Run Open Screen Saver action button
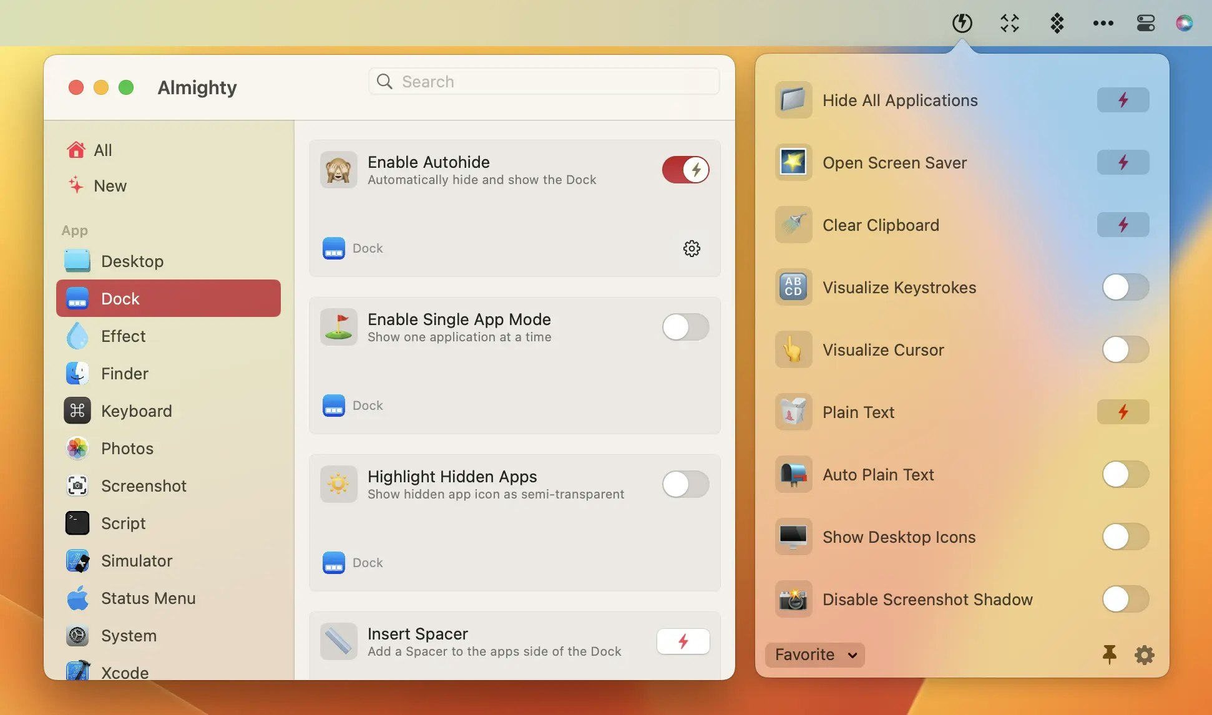 [1123, 162]
